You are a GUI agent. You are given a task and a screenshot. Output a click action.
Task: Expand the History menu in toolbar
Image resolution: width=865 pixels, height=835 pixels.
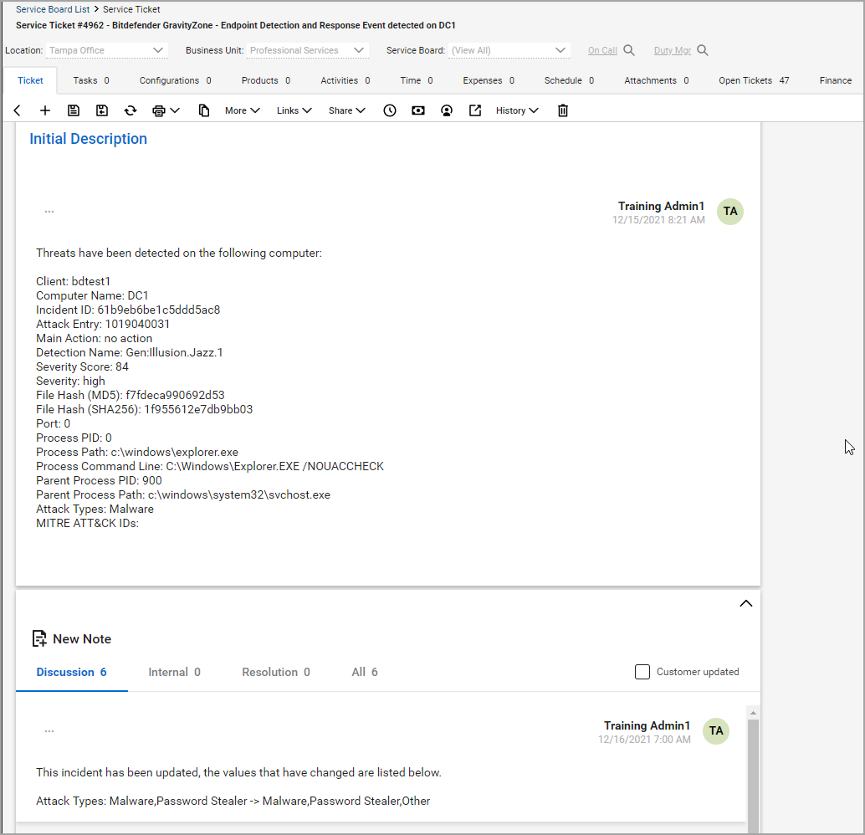[x=517, y=110]
